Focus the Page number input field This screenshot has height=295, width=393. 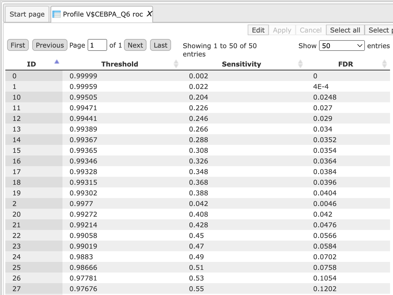tap(97, 45)
